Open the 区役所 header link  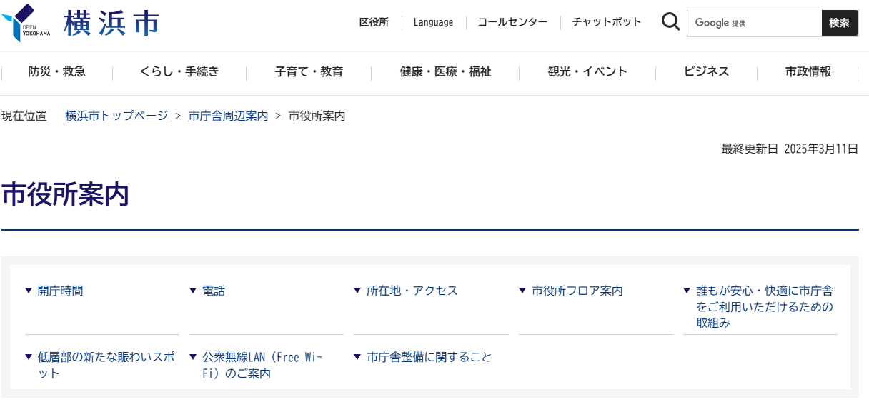pos(374,22)
